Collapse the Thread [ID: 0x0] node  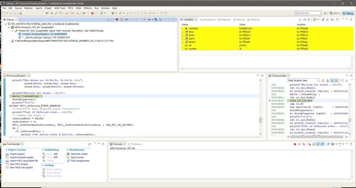[13, 31]
